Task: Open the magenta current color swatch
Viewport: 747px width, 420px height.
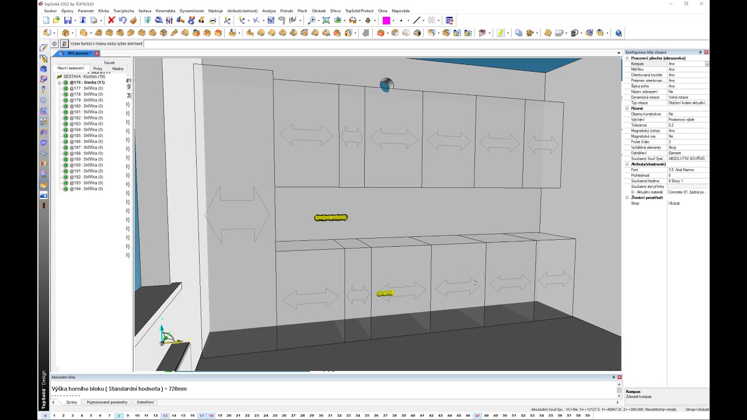Action: (386, 20)
